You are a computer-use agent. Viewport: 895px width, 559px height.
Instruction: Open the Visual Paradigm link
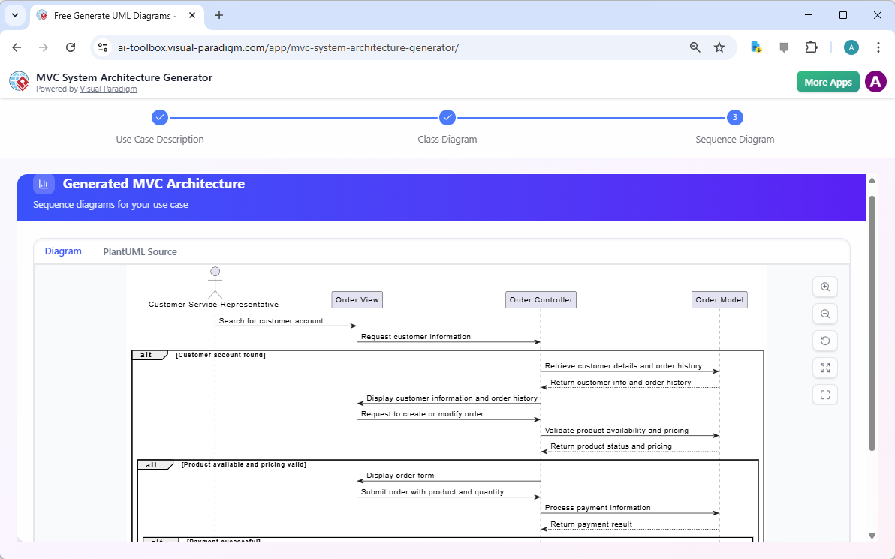[108, 89]
